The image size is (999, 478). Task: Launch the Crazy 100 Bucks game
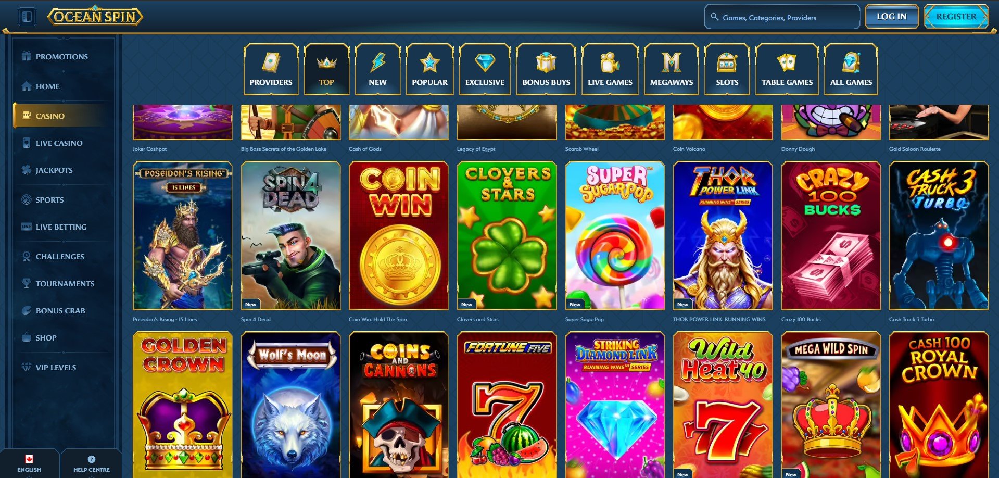tap(831, 235)
